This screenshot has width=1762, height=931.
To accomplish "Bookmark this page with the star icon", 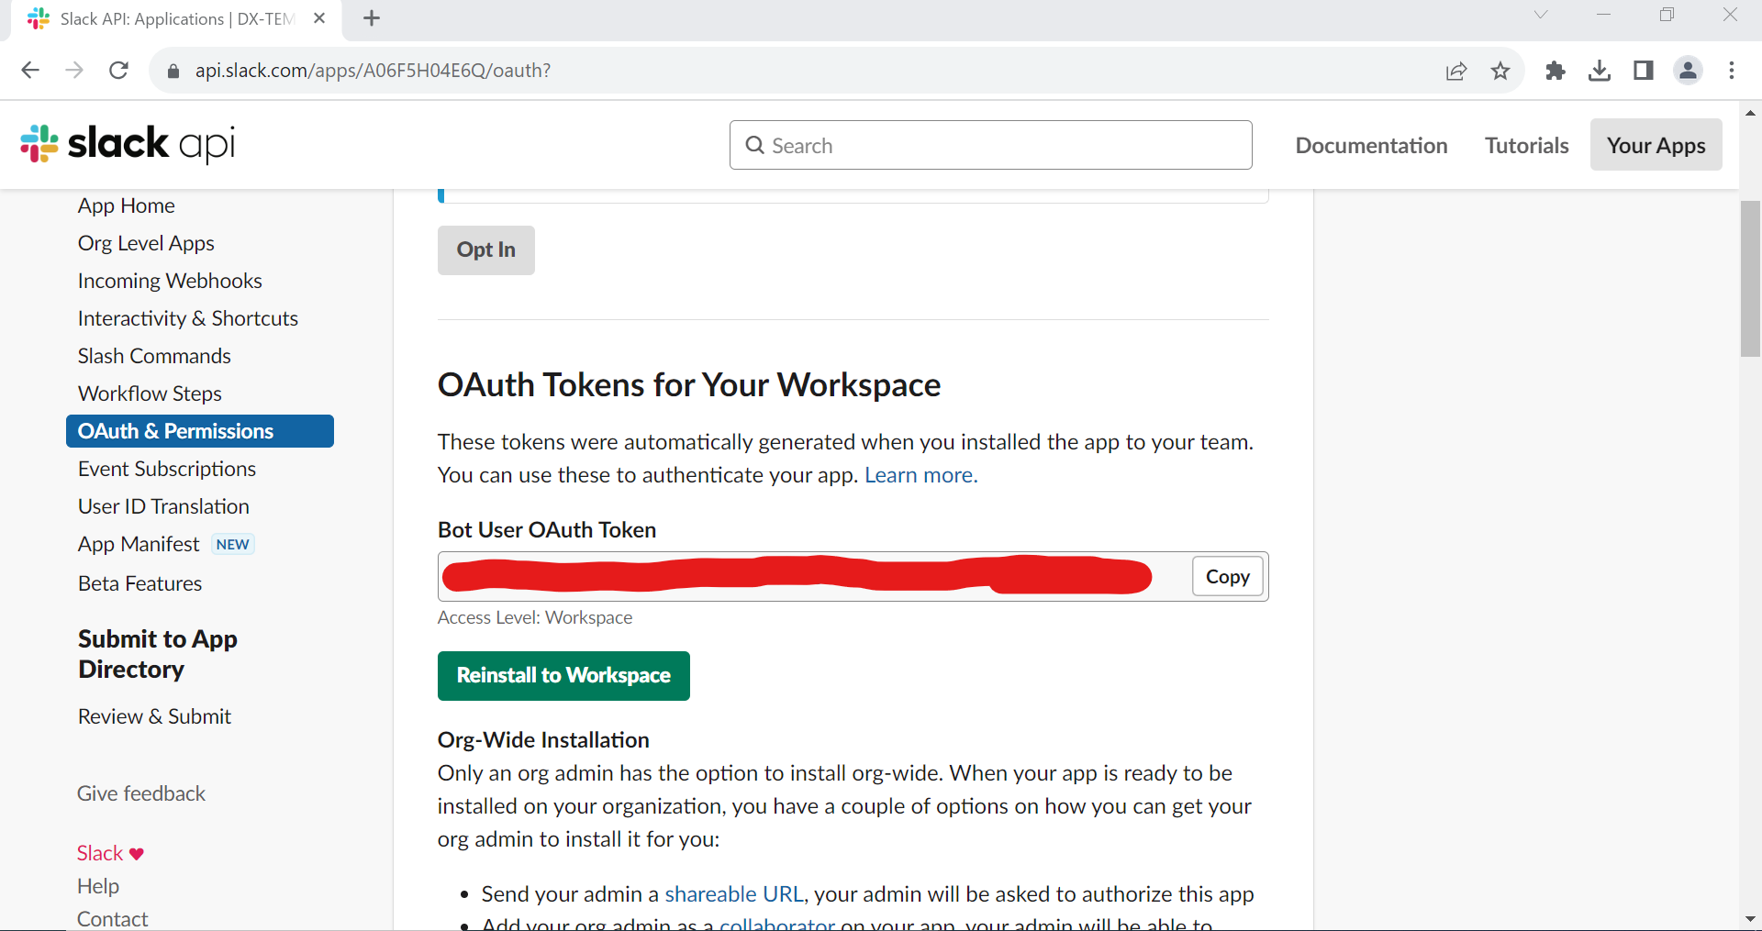I will (1500, 71).
